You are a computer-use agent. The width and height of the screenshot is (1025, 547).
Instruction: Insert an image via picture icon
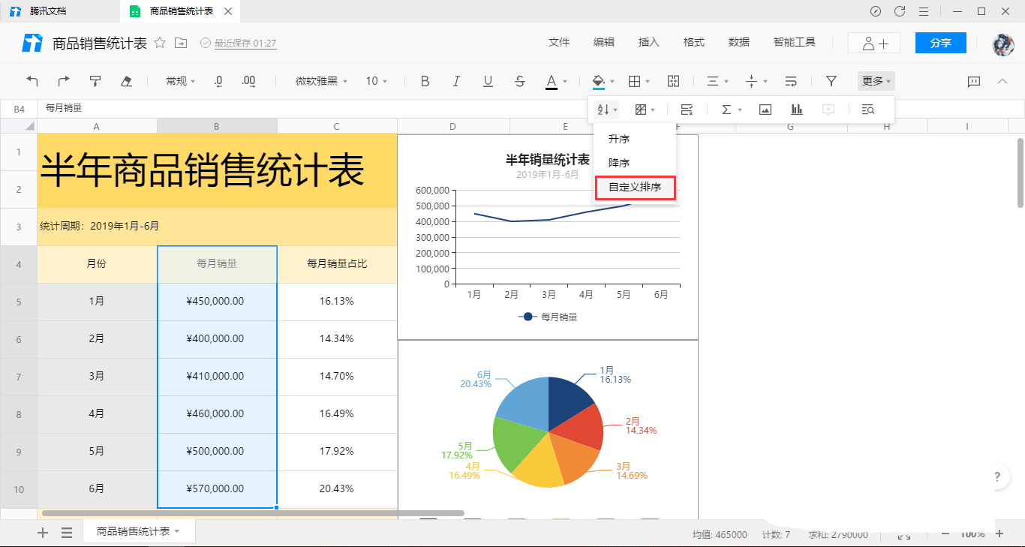coord(765,110)
